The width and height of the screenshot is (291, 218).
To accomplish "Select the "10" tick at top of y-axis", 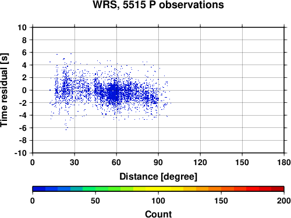I will tap(22, 27).
